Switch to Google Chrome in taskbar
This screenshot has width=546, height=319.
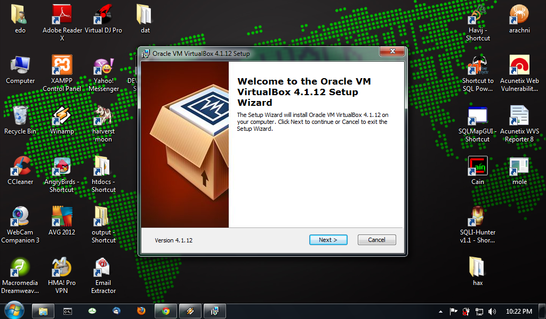click(x=166, y=311)
